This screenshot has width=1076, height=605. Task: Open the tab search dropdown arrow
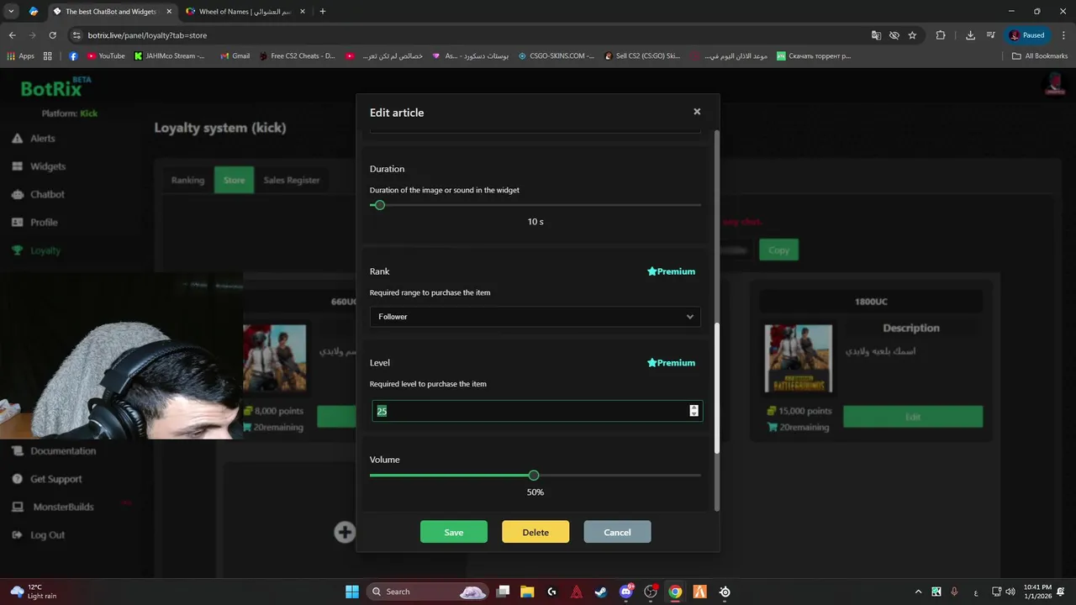point(12,12)
